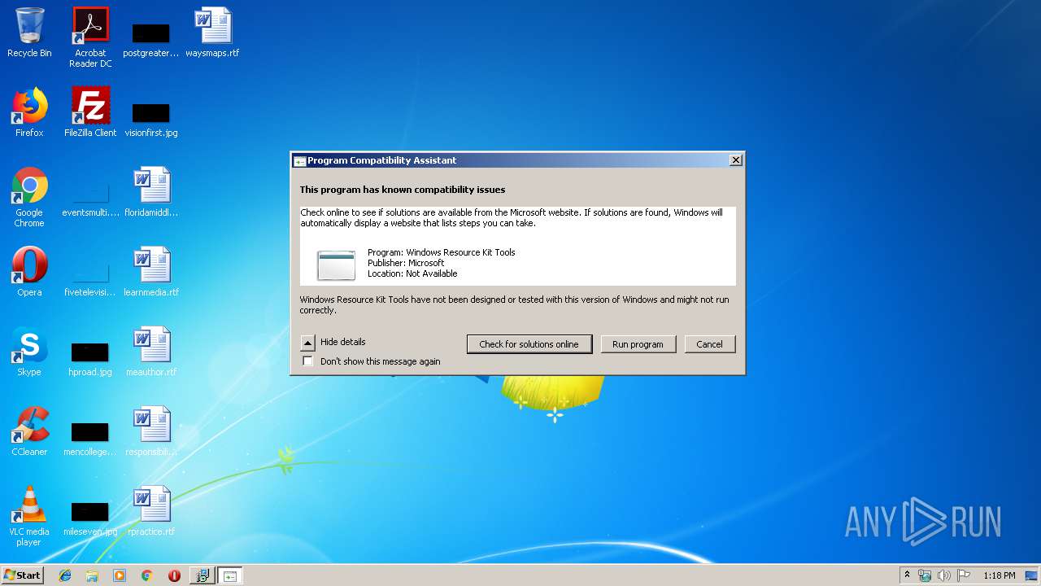1041x586 pixels.
Task: Open media player taskbar icon
Action: point(120,575)
